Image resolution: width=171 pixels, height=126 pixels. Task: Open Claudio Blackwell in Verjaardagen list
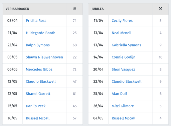pyautogui.click(x=41, y=81)
